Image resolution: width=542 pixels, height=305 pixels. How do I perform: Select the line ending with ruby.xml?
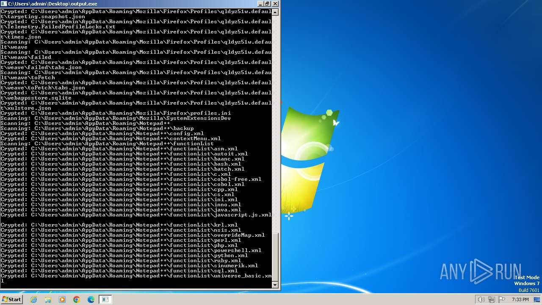121,261
